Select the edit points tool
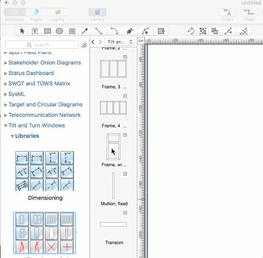This screenshot has height=258, width=263. tap(145, 31)
